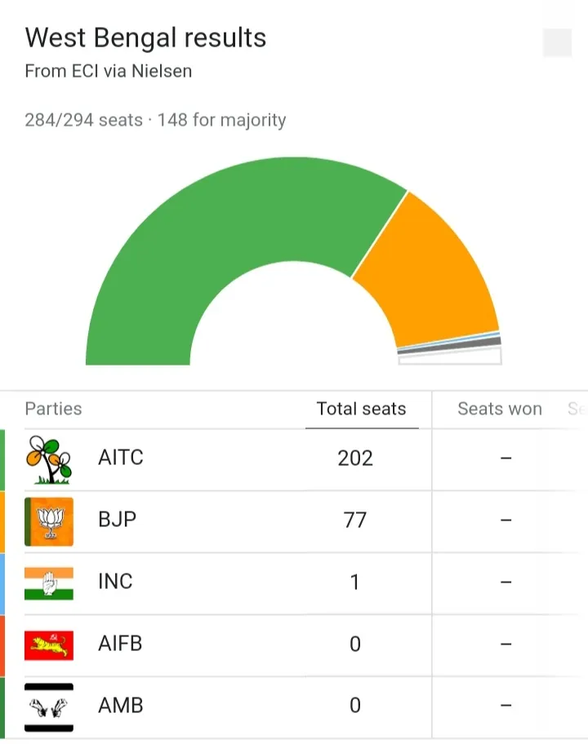The height and width of the screenshot is (744, 588).
Task: Open the AMB party row name
Action: click(121, 706)
